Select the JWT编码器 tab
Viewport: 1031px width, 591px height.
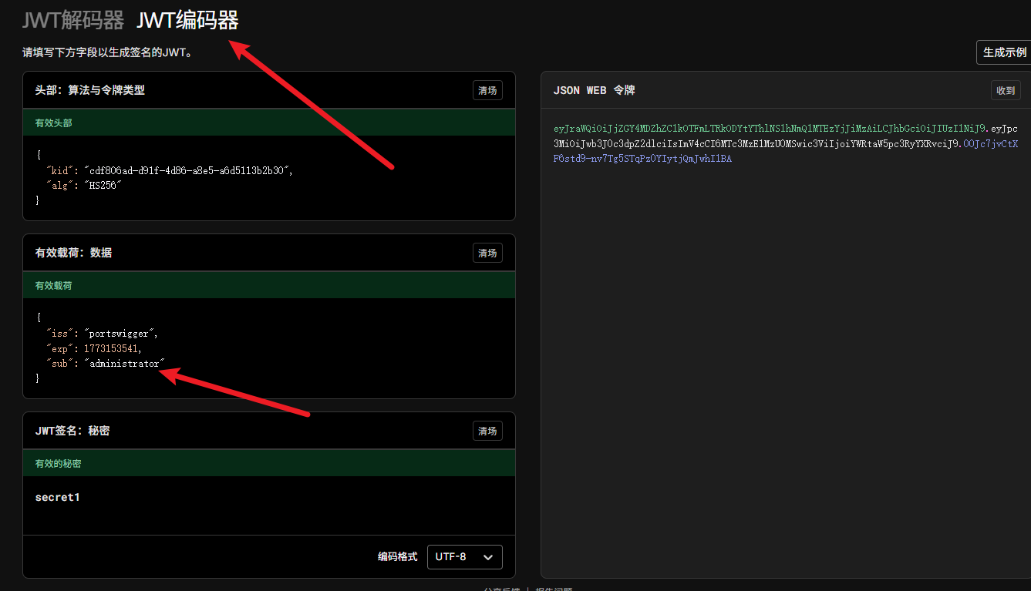coord(187,20)
